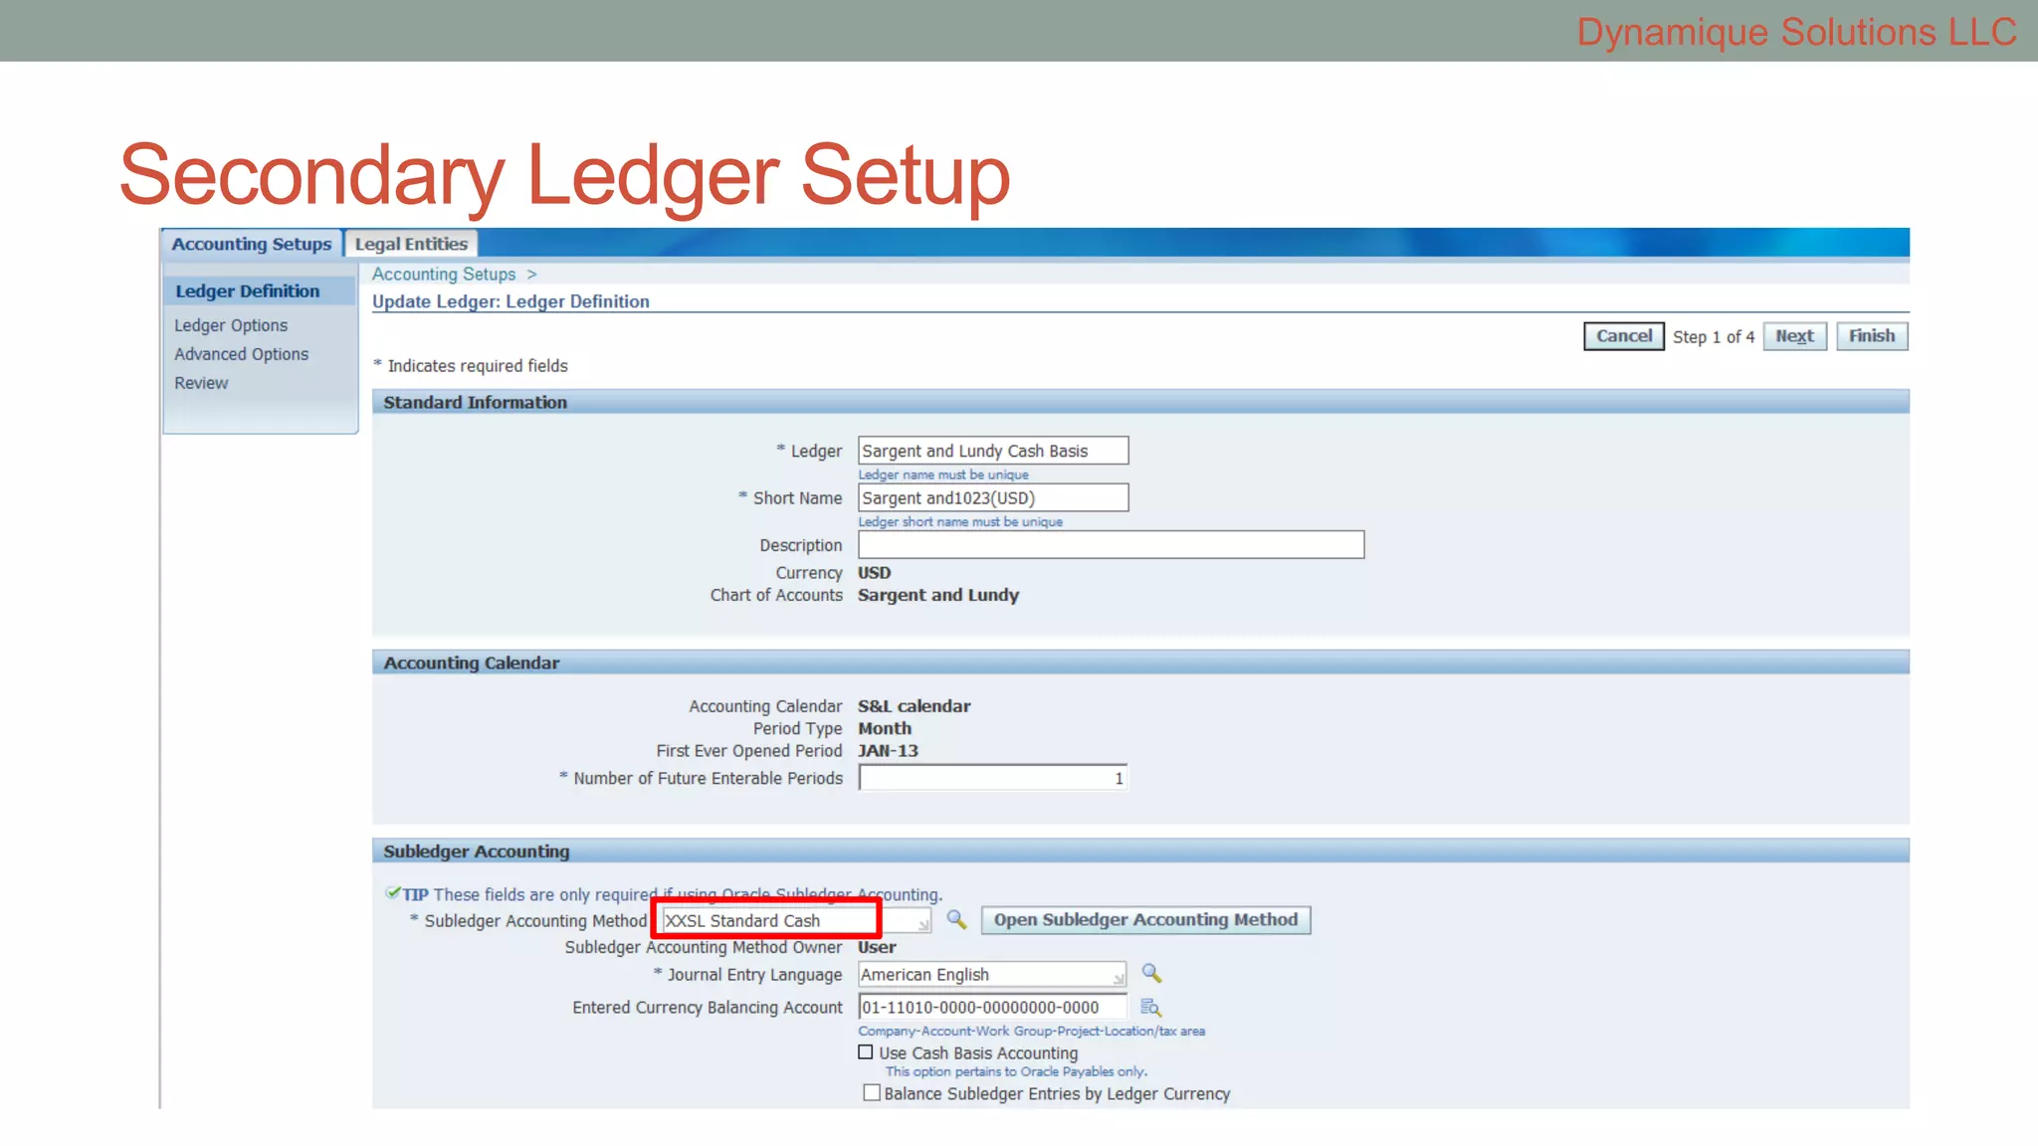Click Number of Future Enterable Periods field

[992, 778]
